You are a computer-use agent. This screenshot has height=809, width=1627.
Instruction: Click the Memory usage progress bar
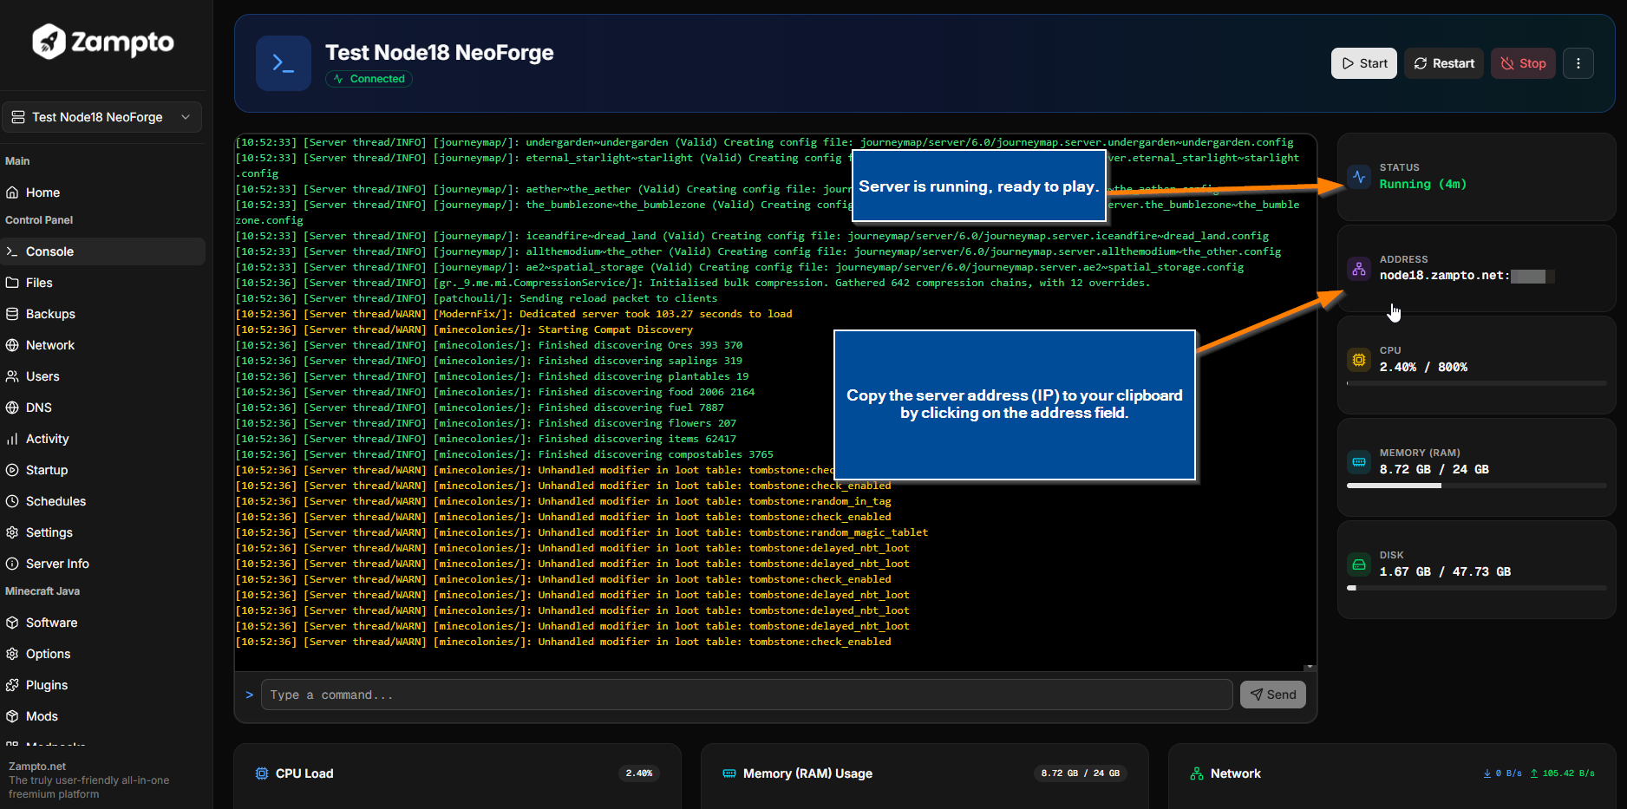(1476, 486)
